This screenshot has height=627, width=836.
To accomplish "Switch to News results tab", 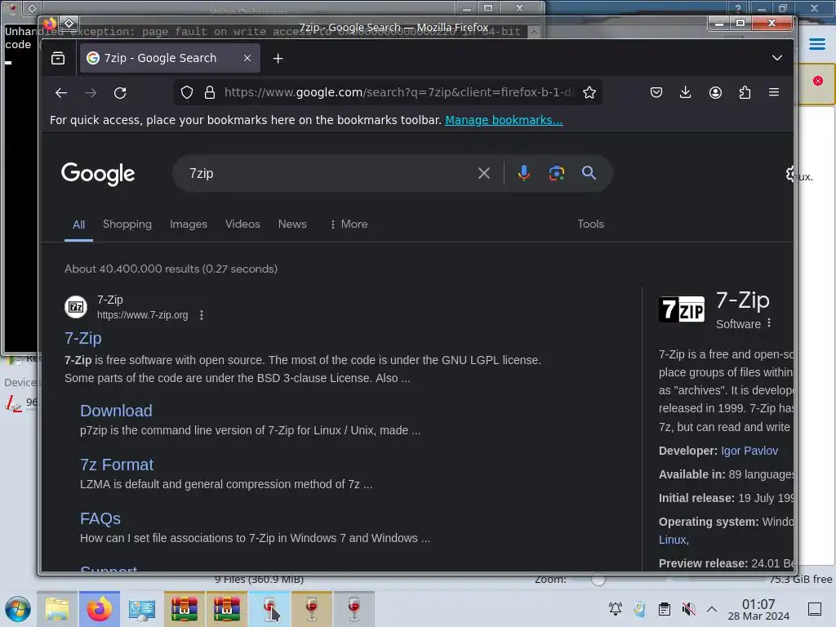I will 292,224.
